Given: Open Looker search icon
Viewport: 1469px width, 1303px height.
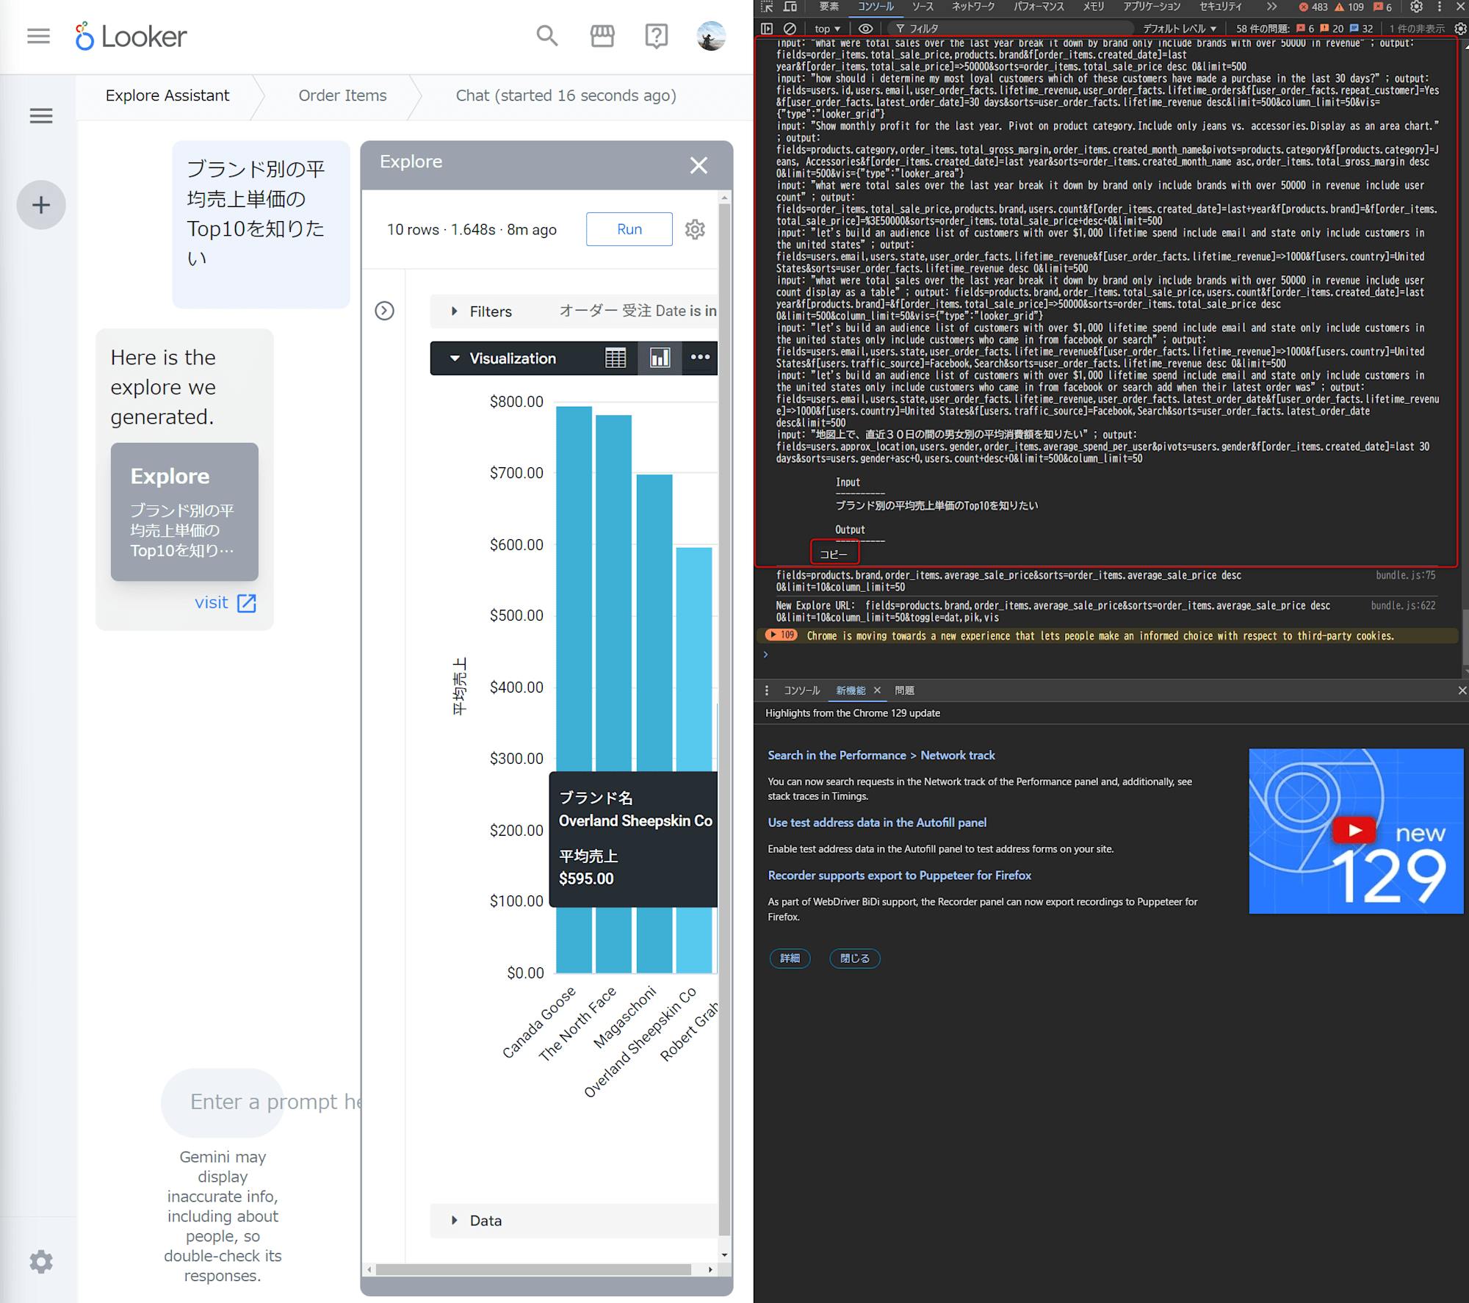Looking at the screenshot, I should coord(546,35).
